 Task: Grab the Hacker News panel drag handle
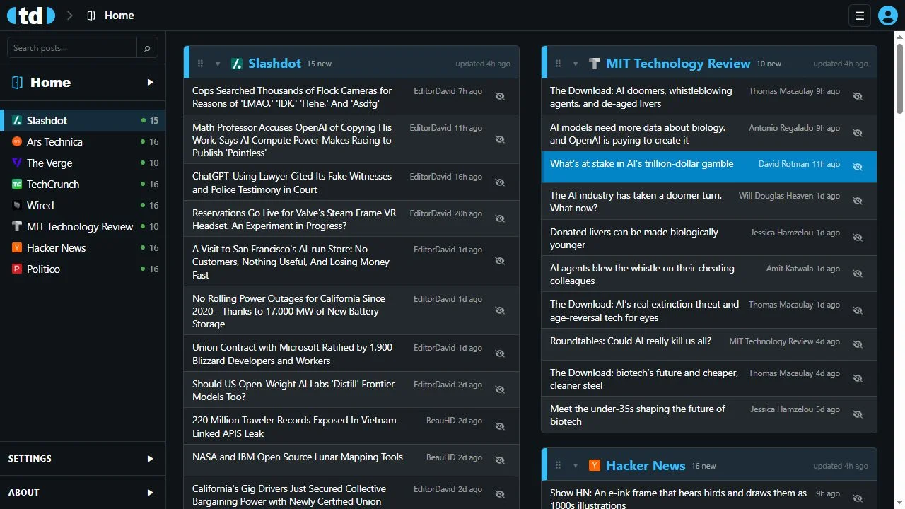(x=558, y=466)
